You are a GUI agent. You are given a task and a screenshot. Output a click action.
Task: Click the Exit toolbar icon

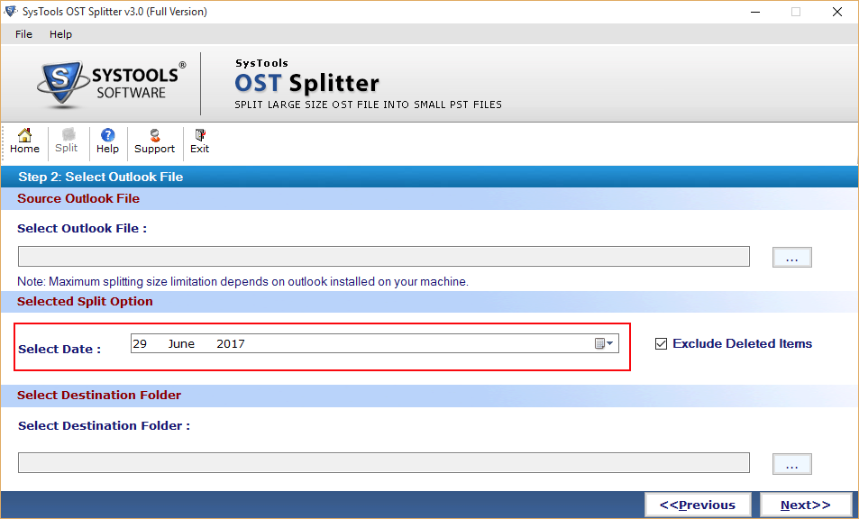[199, 141]
